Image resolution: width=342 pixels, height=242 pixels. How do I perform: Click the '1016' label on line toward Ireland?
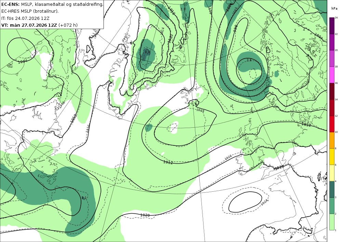tap(228, 157)
